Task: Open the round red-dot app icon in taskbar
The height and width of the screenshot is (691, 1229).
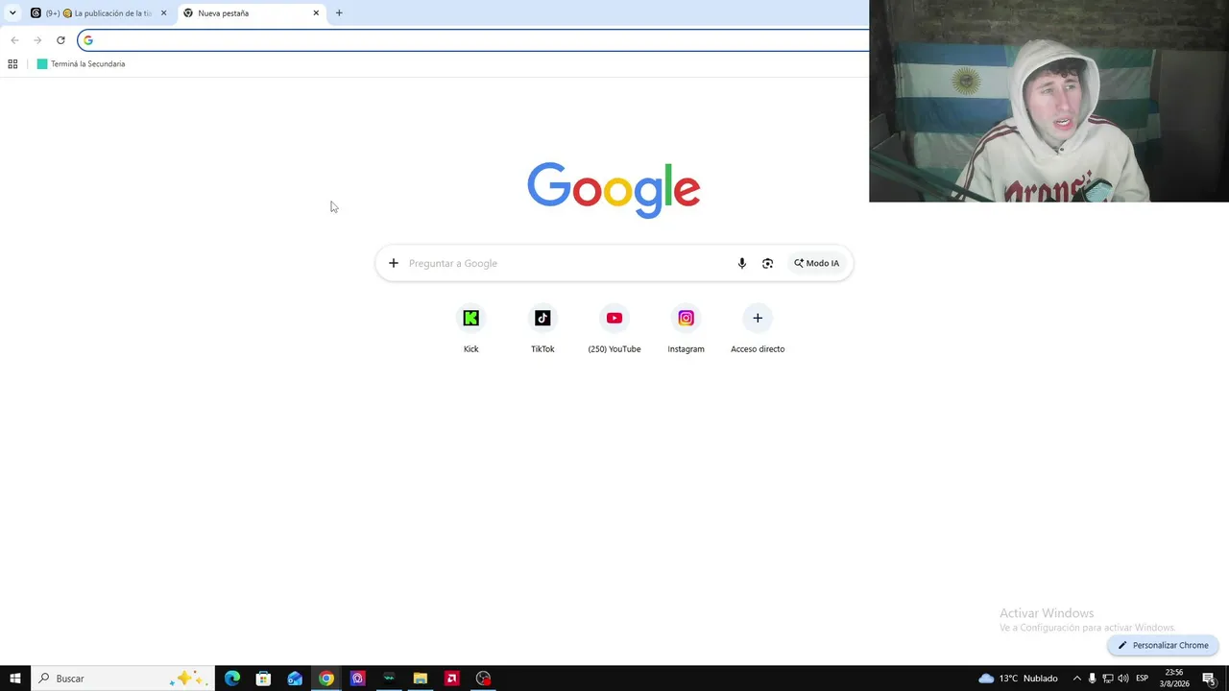Action: pyautogui.click(x=483, y=679)
